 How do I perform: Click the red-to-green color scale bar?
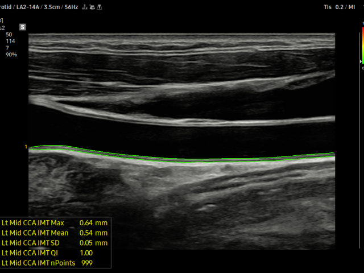(x=362, y=45)
